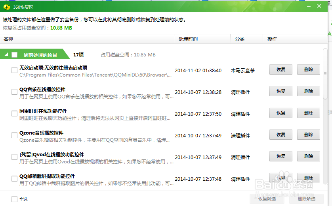Grab the vertical scrollbar thumb
The width and height of the screenshot is (332, 206).
pos(325,73)
